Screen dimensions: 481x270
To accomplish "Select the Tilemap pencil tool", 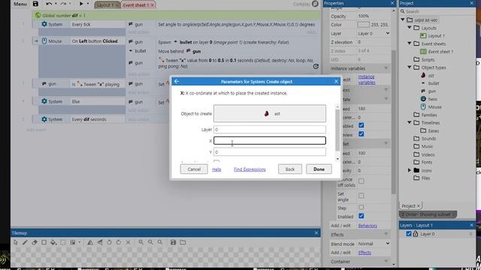I will [25, 242].
